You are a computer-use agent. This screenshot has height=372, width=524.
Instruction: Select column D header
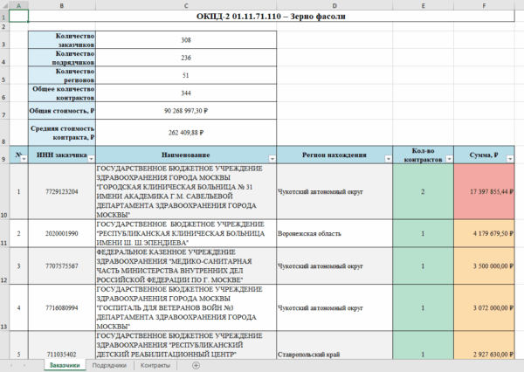pyautogui.click(x=334, y=5)
